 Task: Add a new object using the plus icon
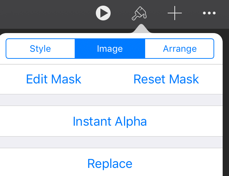coord(175,13)
